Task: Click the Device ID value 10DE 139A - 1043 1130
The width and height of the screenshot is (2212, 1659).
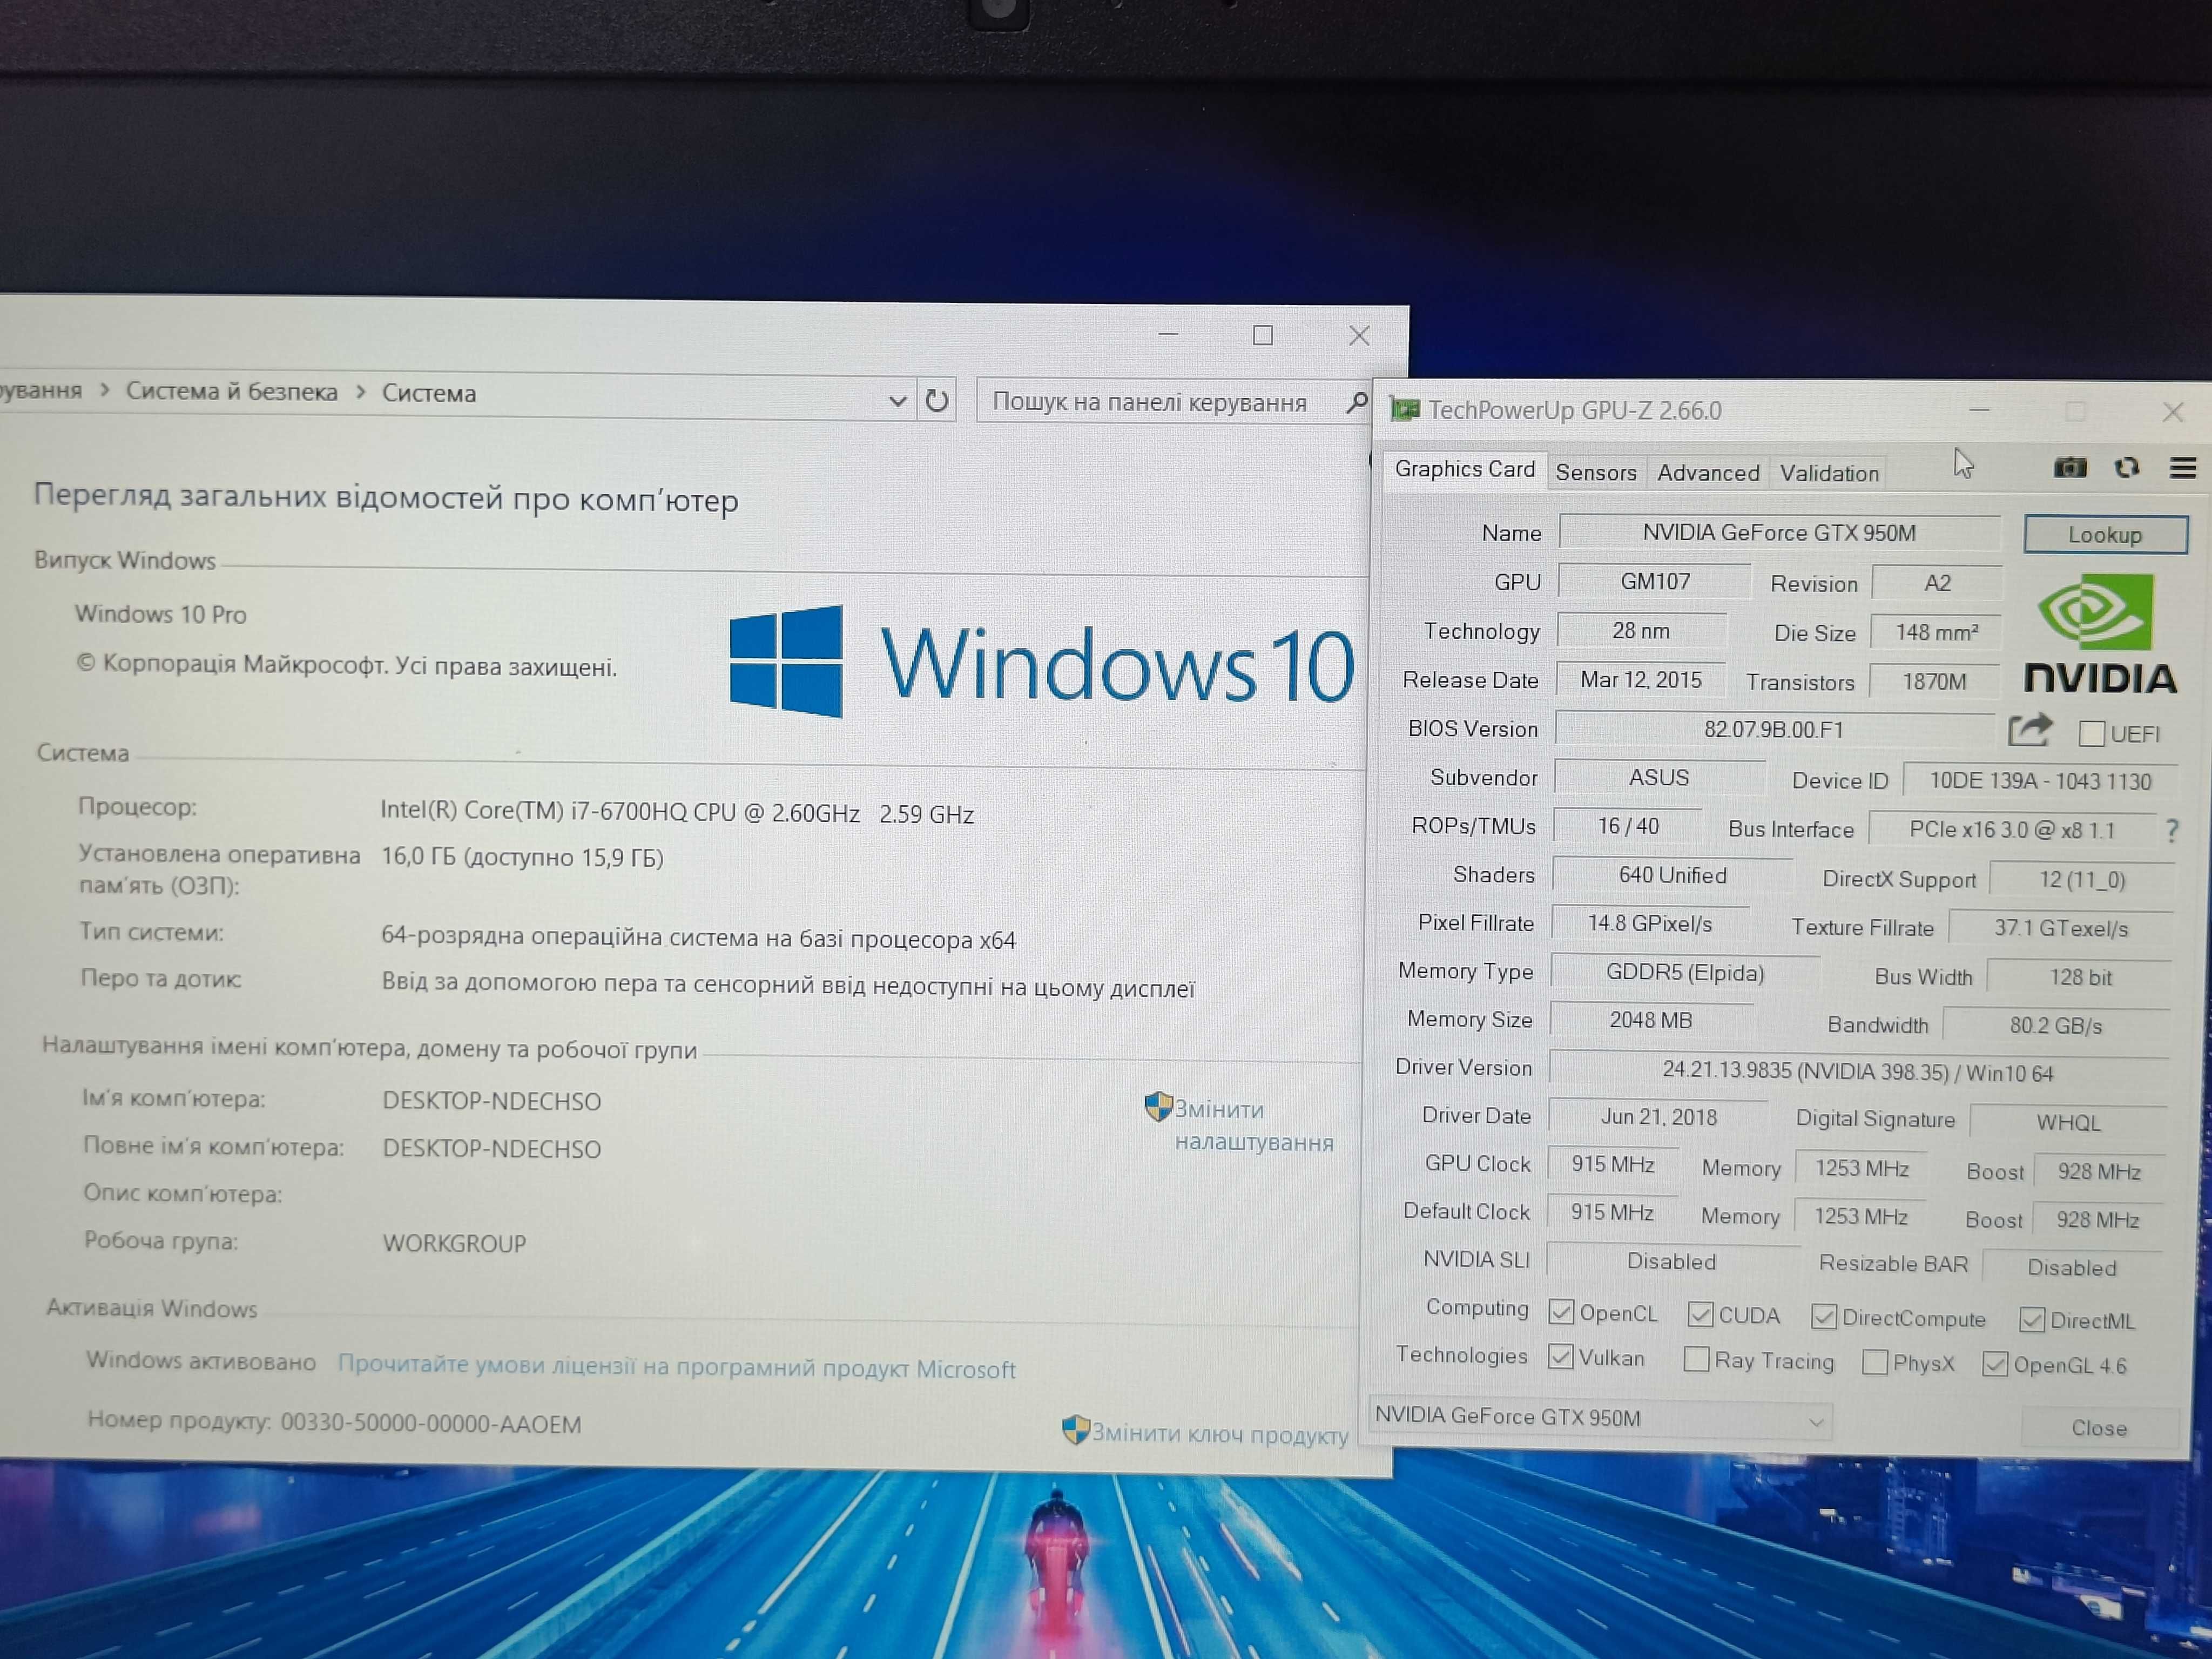Action: tap(2040, 781)
